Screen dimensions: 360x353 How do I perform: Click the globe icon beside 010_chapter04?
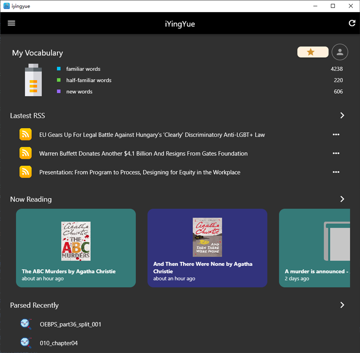click(x=26, y=342)
